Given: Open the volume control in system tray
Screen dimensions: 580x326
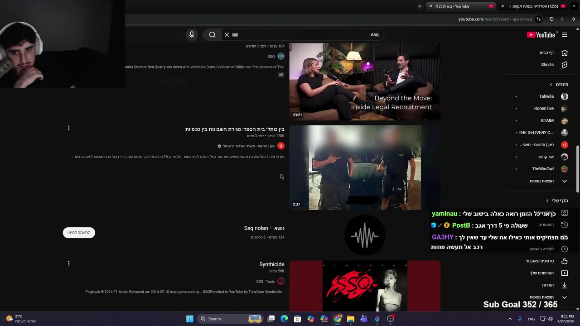Looking at the screenshot, I should click(x=550, y=319).
